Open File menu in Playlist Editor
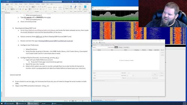 tap(94, 43)
